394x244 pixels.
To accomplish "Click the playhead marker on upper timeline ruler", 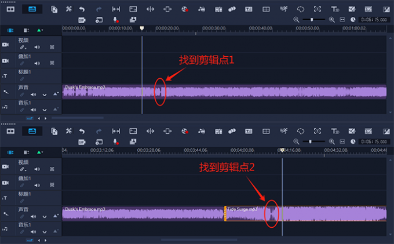I will point(142,28).
